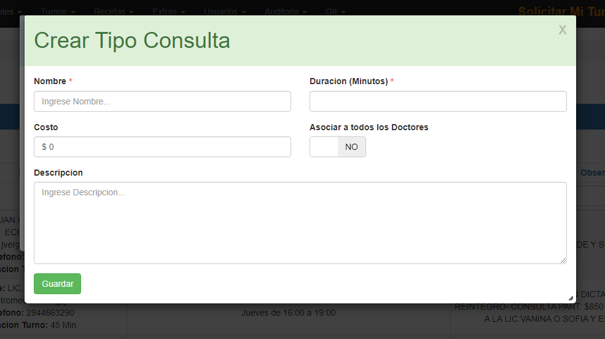Screen dimensions: 605x339
Task: Open the Extras dropdown
Action: pyautogui.click(x=168, y=12)
